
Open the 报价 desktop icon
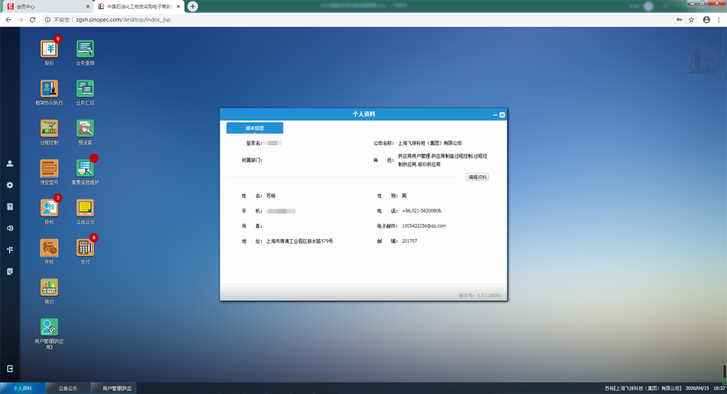49,49
